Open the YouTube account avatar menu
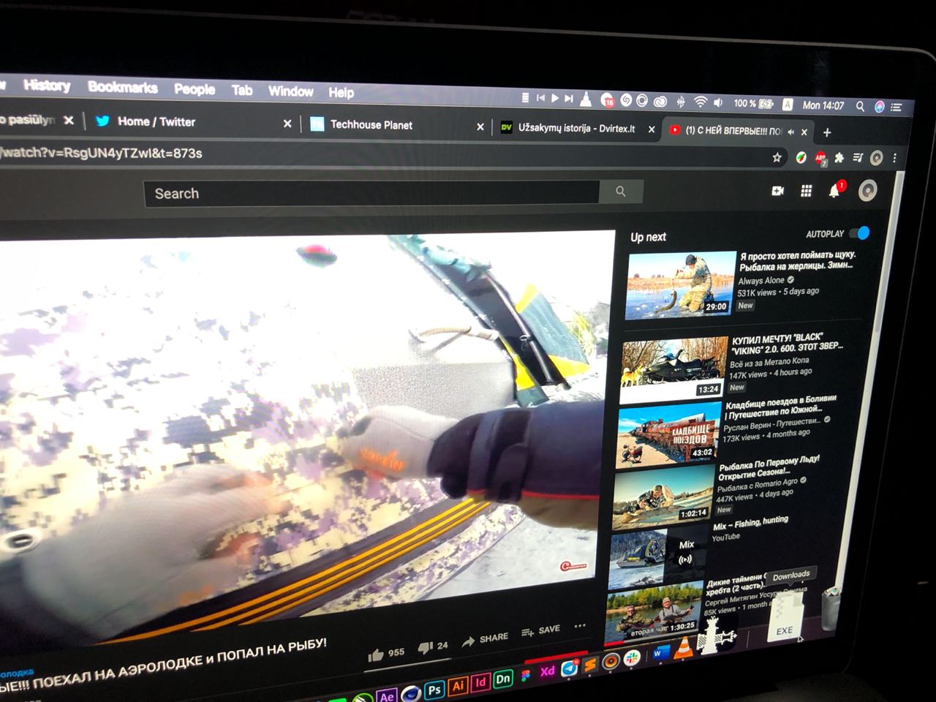936x702 pixels. point(867,191)
